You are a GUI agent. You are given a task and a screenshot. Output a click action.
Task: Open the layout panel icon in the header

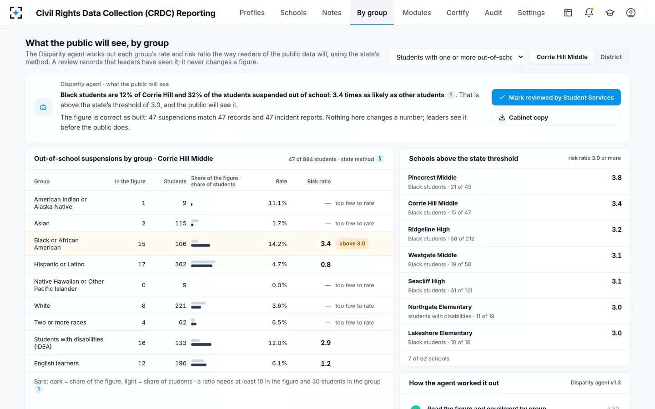(568, 13)
